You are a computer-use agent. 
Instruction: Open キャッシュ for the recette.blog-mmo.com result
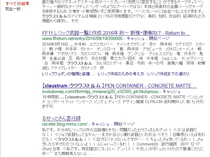(100, 124)
